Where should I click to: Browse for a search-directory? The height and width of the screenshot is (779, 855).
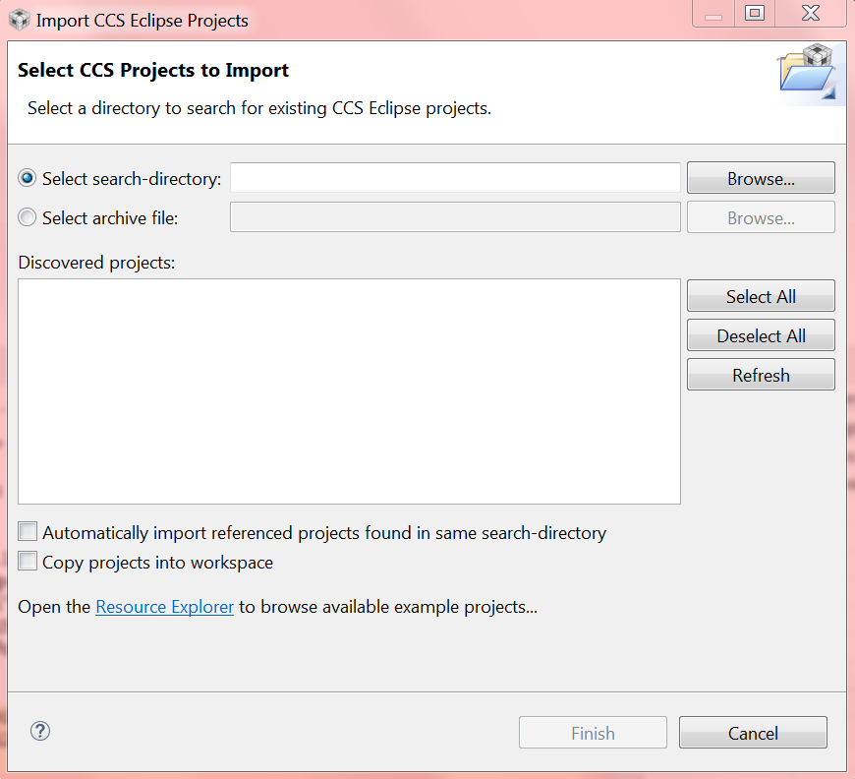pos(761,178)
